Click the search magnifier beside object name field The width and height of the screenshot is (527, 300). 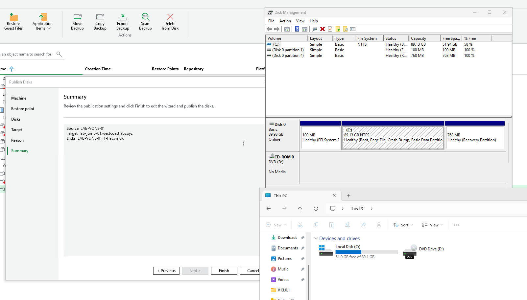(x=59, y=54)
